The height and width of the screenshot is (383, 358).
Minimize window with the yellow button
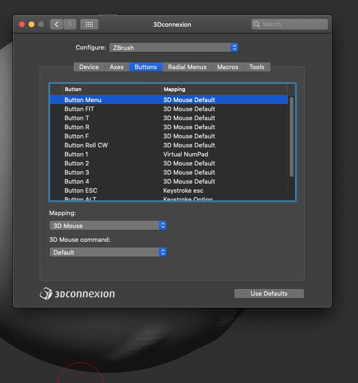32,24
